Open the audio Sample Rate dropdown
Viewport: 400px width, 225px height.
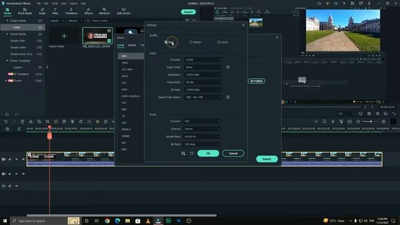click(201, 136)
